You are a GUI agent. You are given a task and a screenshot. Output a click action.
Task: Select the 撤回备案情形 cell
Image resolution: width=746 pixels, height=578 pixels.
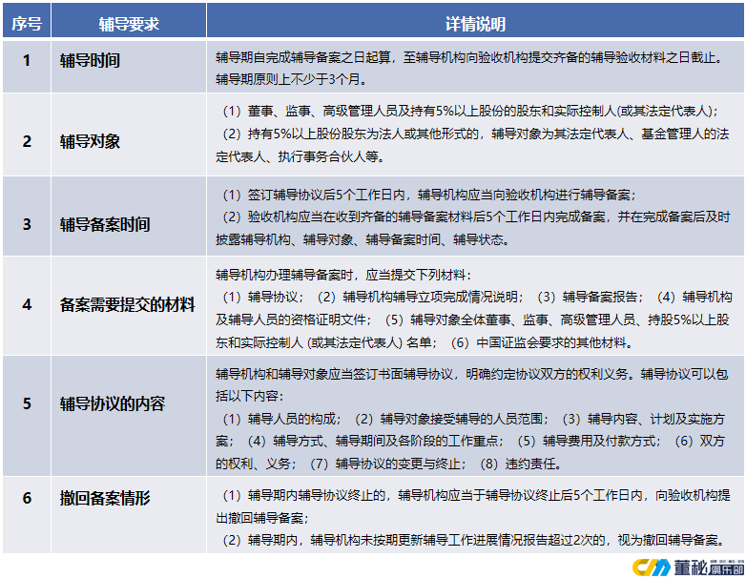(129, 516)
